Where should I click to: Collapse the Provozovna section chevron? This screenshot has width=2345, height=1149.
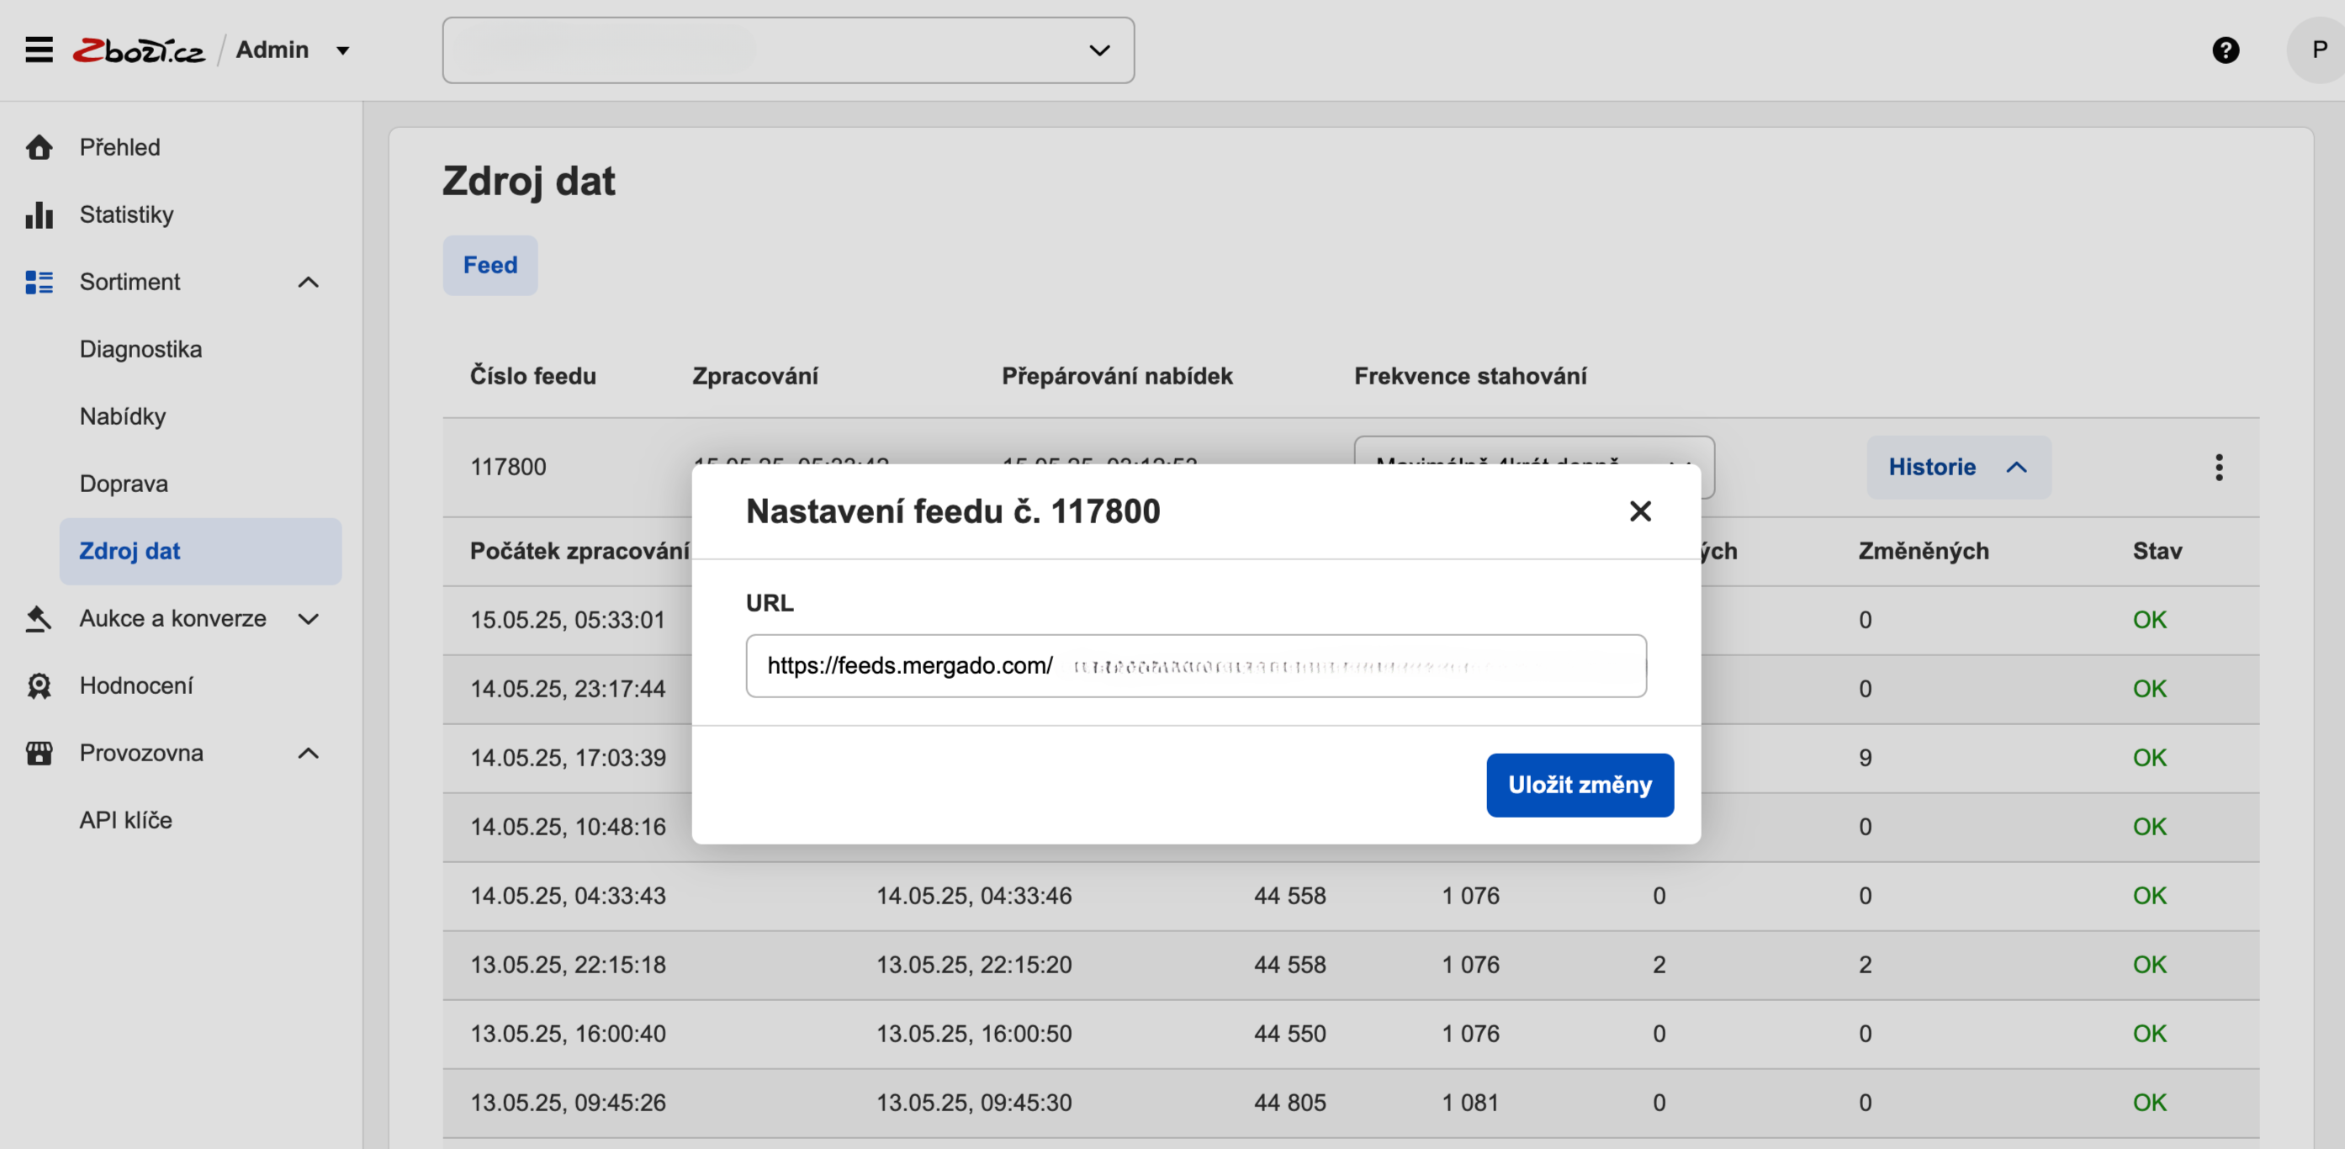pos(308,754)
